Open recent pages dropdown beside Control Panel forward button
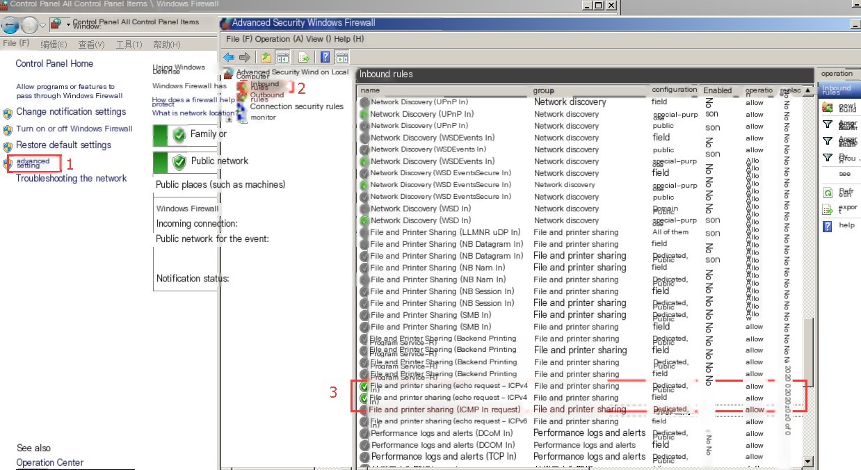 pyautogui.click(x=42, y=26)
